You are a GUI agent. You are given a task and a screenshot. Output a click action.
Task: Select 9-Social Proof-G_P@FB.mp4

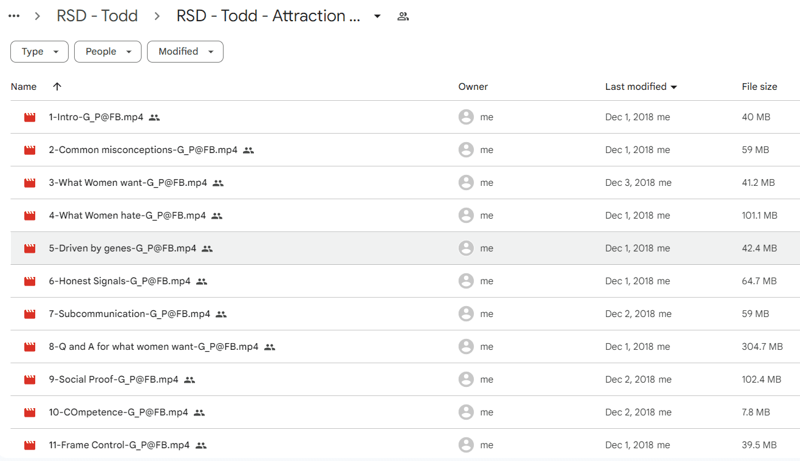114,380
